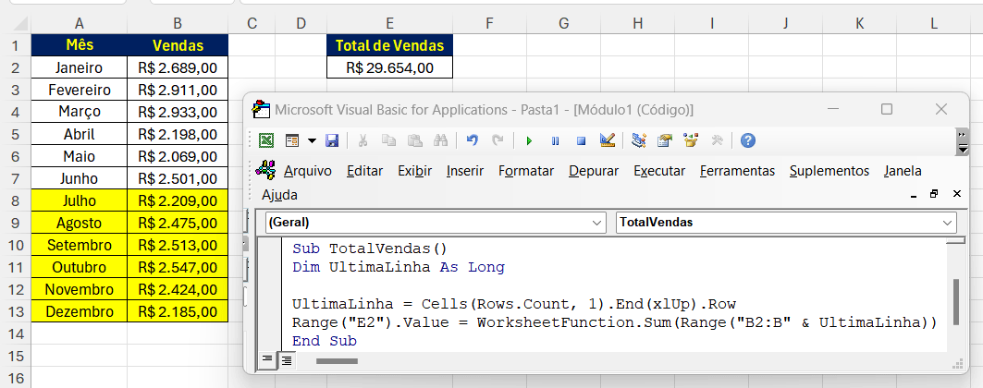Select the Total de Vendas header cell
The height and width of the screenshot is (388, 983).
click(389, 45)
